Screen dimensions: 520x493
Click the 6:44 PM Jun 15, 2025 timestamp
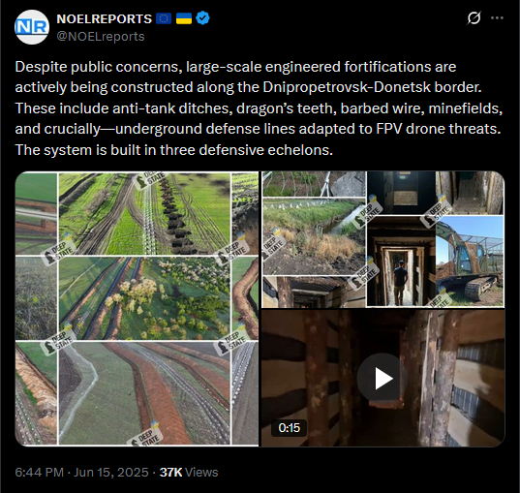click(81, 472)
